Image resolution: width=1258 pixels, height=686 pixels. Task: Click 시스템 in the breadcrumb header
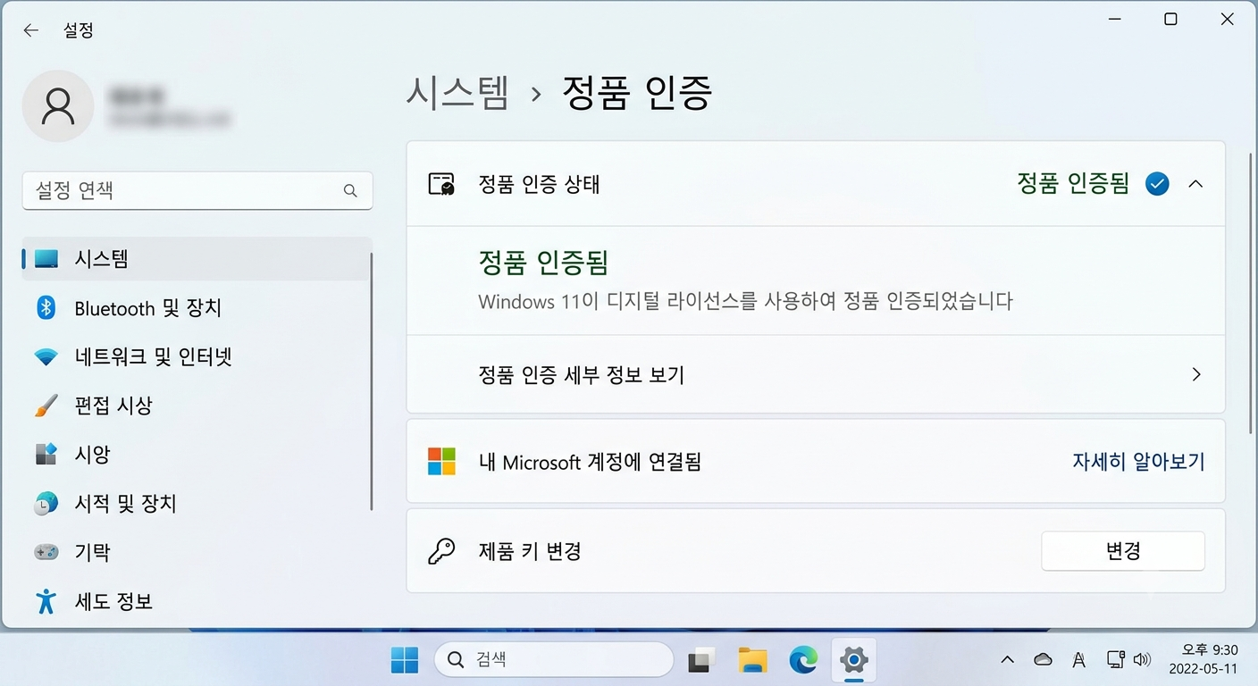coord(457,92)
